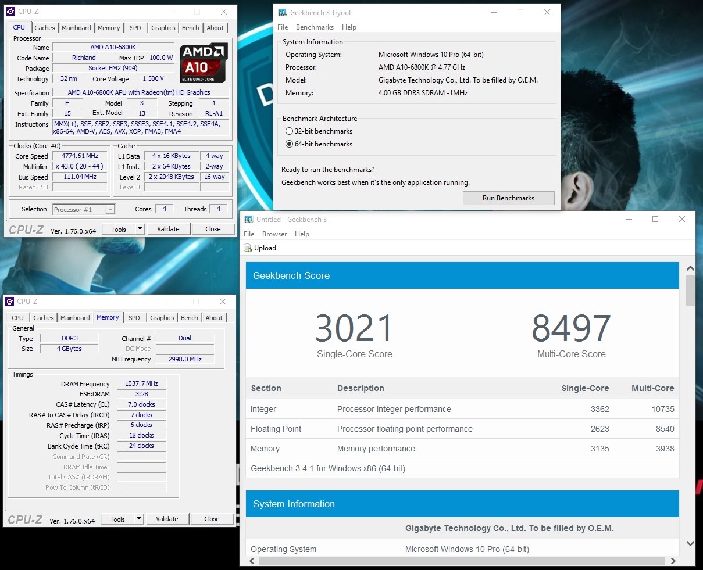Click the Integer row multi-core value 10735
The width and height of the screenshot is (703, 570).
(x=663, y=409)
